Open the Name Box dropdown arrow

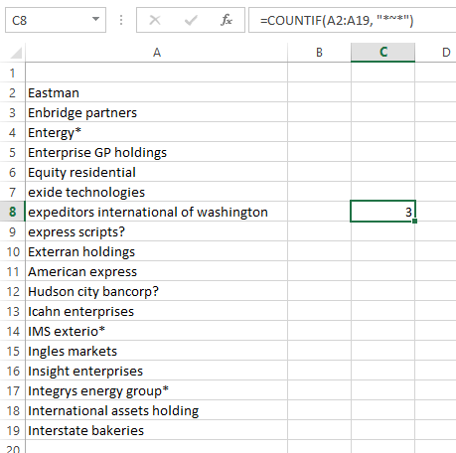tap(95, 19)
